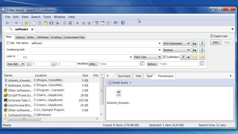238x134 pixels.
Task: Select the winchm.exe.Win... result row
Action: pyautogui.click(x=51, y=105)
